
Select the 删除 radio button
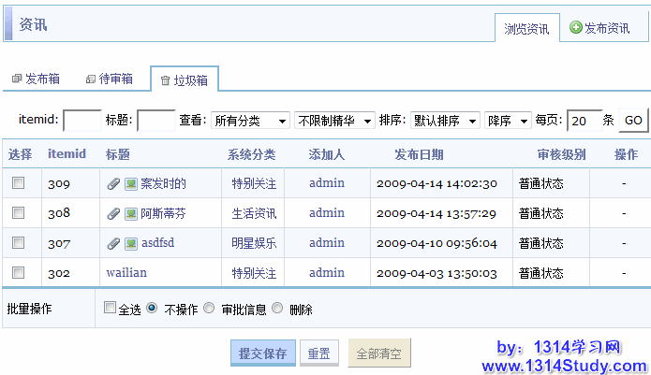point(277,308)
